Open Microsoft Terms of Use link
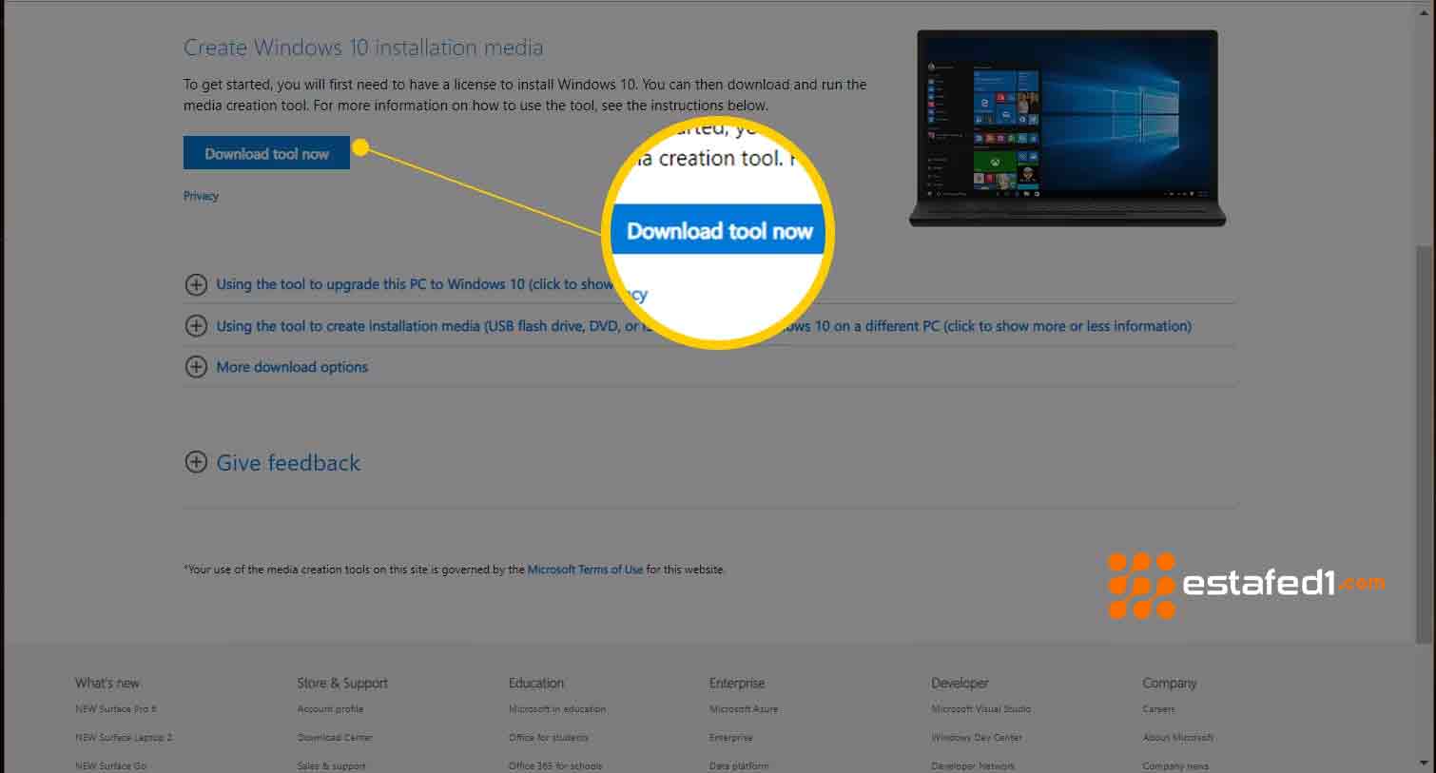The height and width of the screenshot is (773, 1436). click(585, 570)
